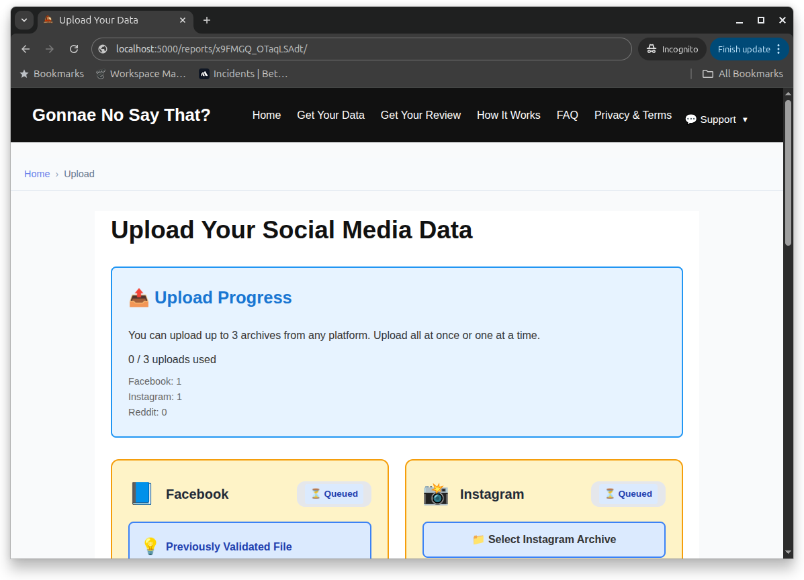The width and height of the screenshot is (804, 580).
Task: Click the Facebook Queued status badge
Action: 334,494
